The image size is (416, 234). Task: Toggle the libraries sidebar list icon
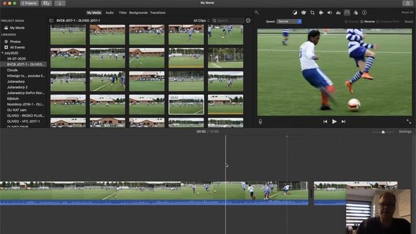(x=51, y=20)
